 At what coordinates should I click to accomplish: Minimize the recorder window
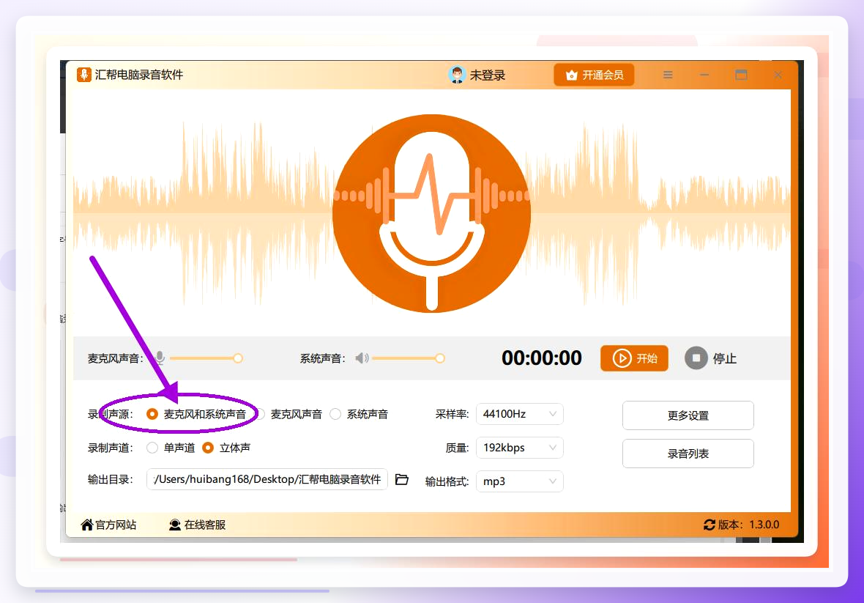704,75
